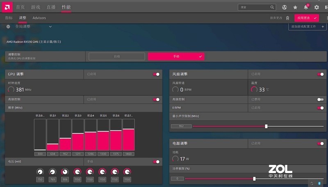This screenshot has width=328, height=187.
Task: Open the 性能 tab
Action: coord(66,7)
